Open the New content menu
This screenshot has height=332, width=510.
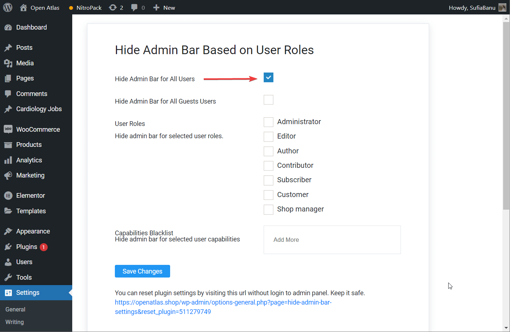164,8
